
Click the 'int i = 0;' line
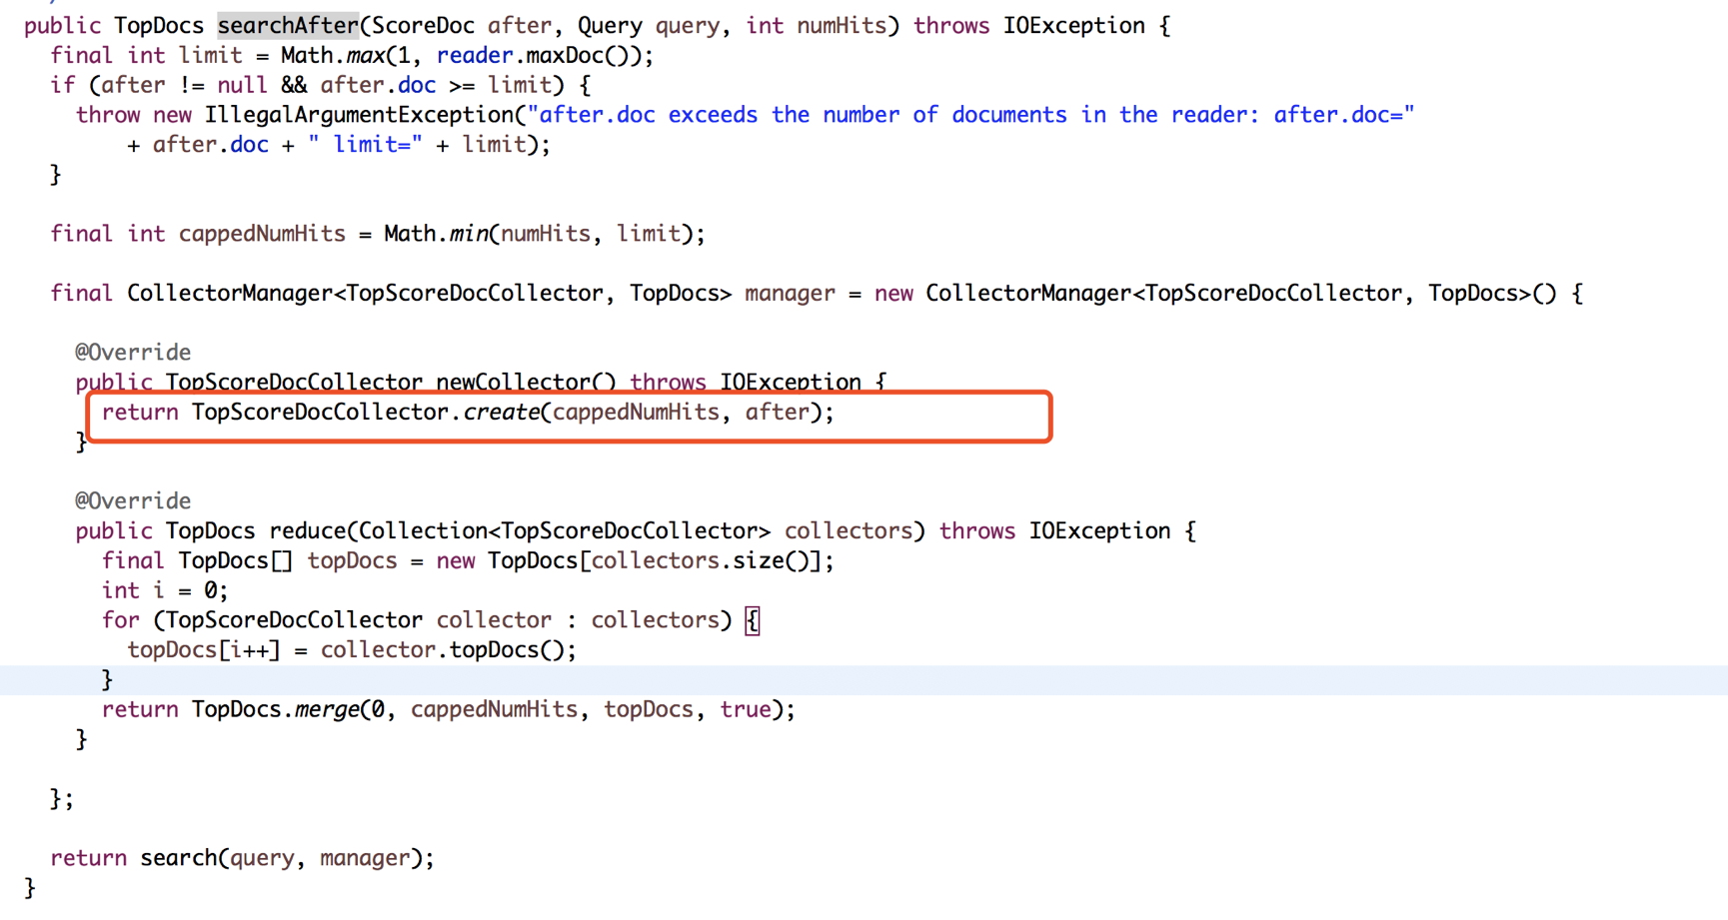point(165,591)
